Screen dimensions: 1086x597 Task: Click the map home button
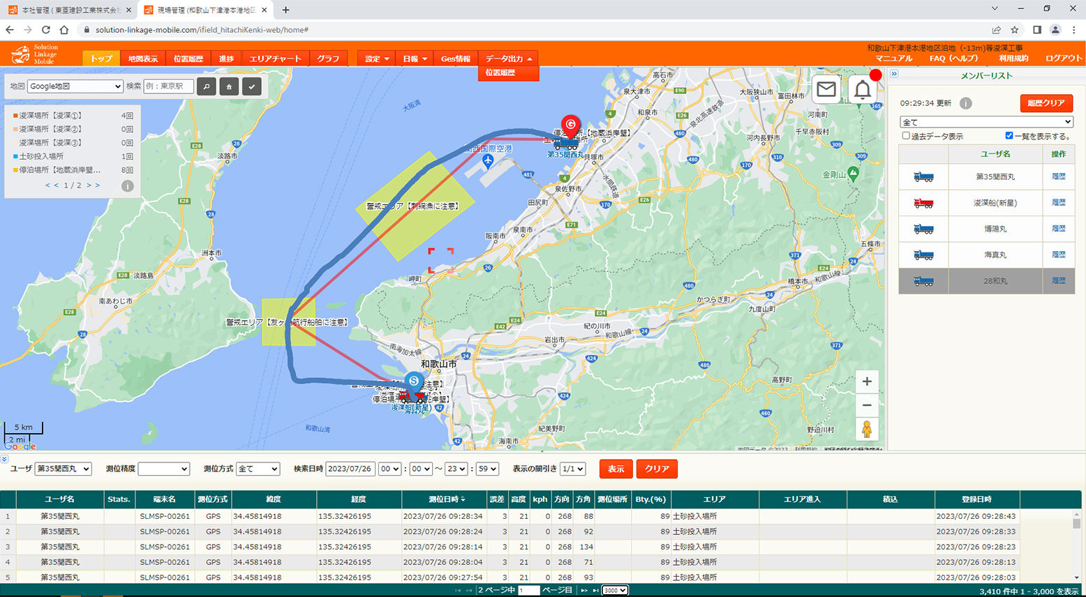229,86
